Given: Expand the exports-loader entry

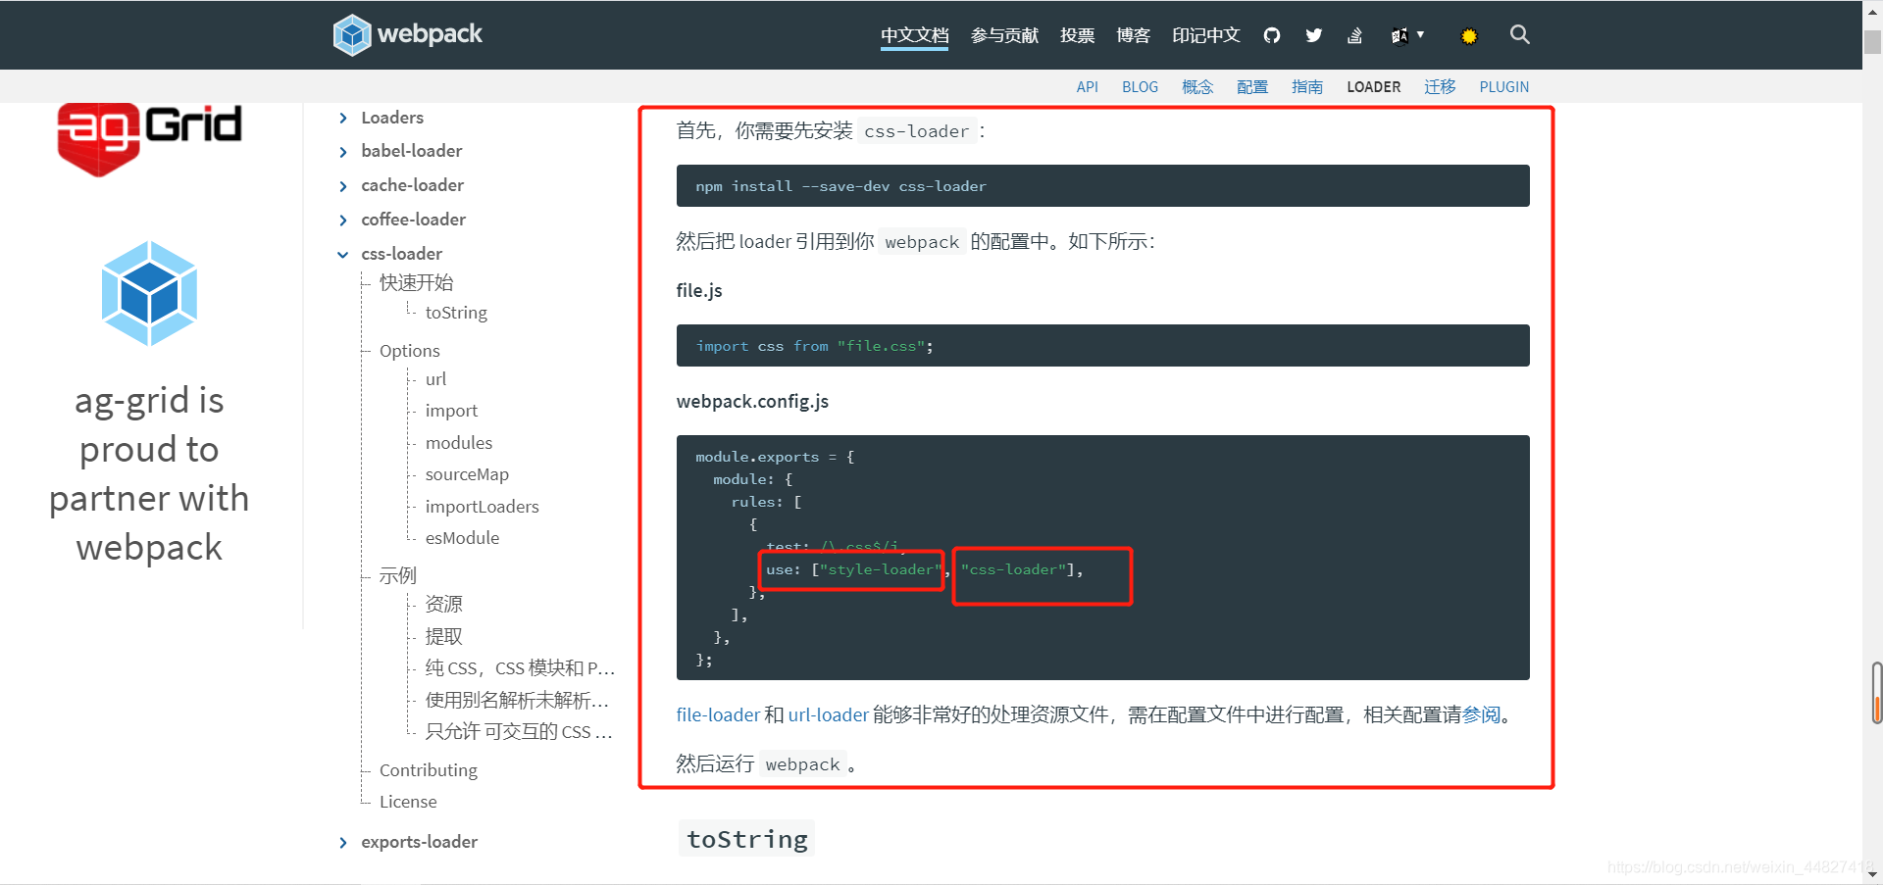Looking at the screenshot, I should 343,841.
